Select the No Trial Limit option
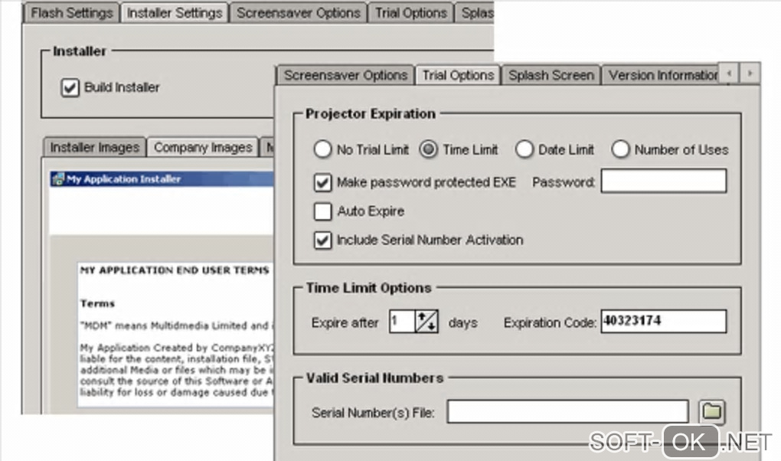Image resolution: width=781 pixels, height=461 pixels. pos(322,149)
